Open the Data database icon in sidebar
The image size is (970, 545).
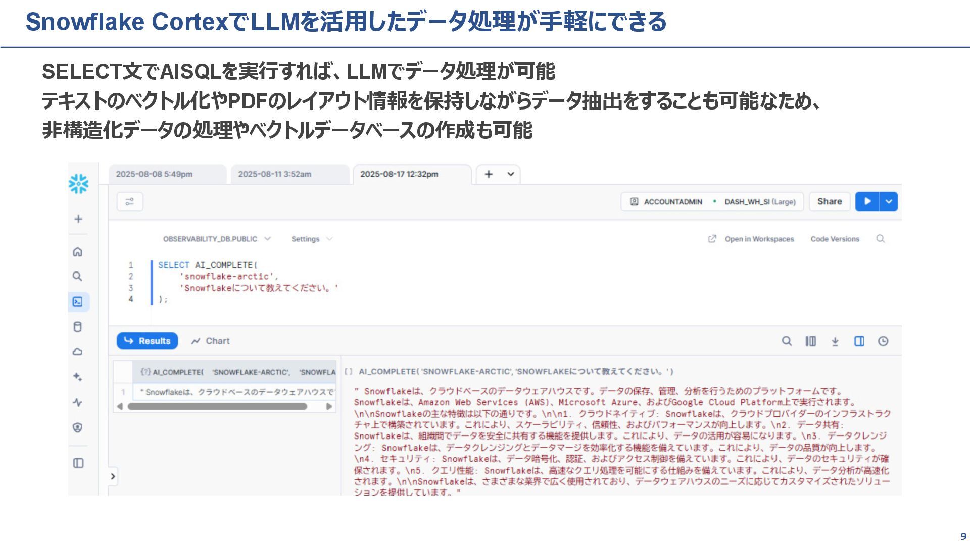78,327
